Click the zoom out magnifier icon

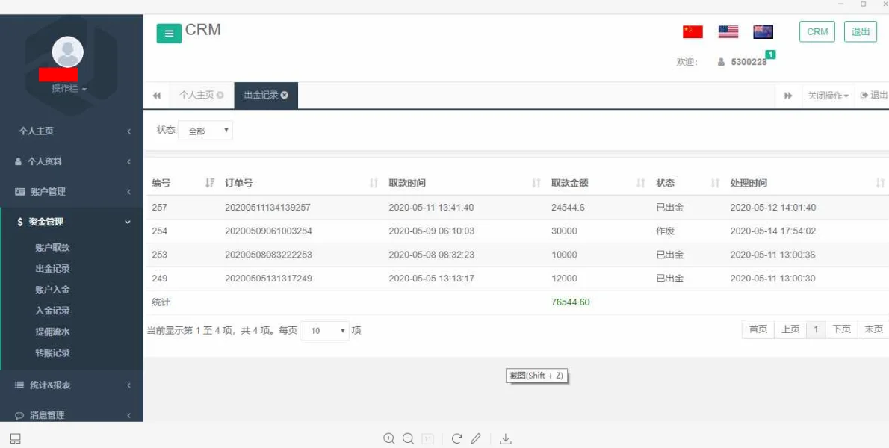click(408, 439)
